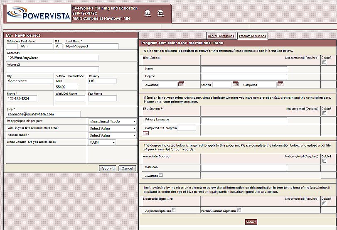Tick the High School Delete checkbox
Viewport: 337px width, 230px height.
click(324, 62)
